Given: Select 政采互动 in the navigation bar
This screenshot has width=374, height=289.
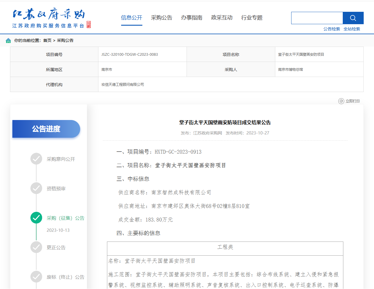Looking at the screenshot, I should [222, 18].
